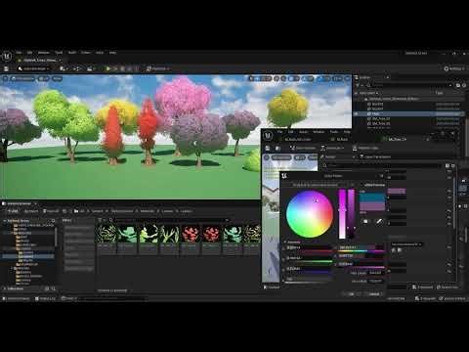Viewport: 469px width, 352px height.
Task: Click the Browse icon in material editor toolbar
Action: [277, 149]
